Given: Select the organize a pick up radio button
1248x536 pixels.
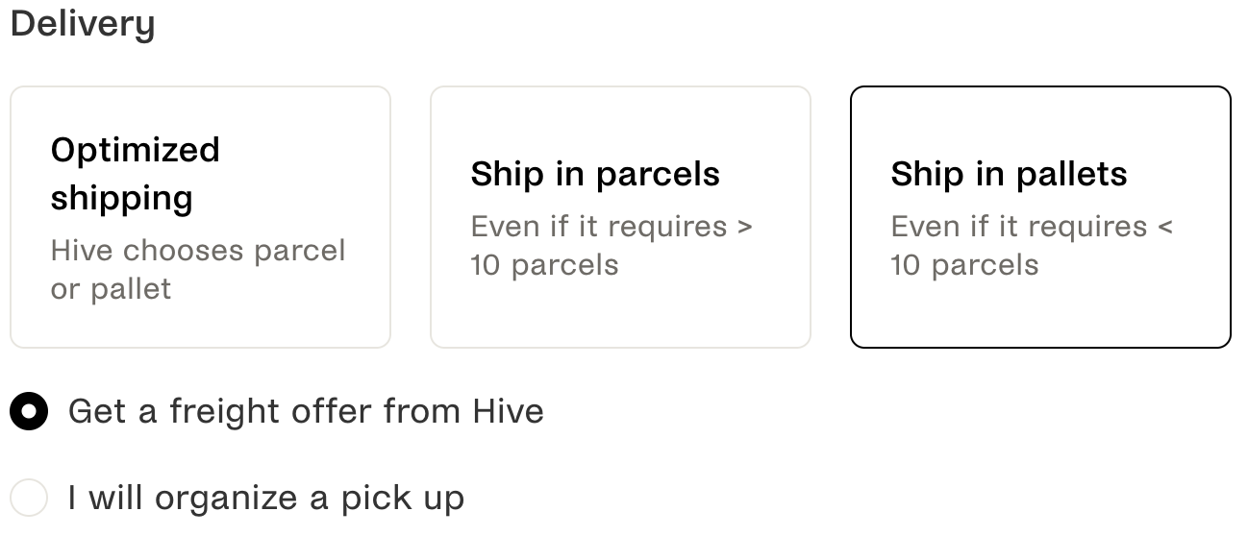Looking at the screenshot, I should tap(29, 499).
